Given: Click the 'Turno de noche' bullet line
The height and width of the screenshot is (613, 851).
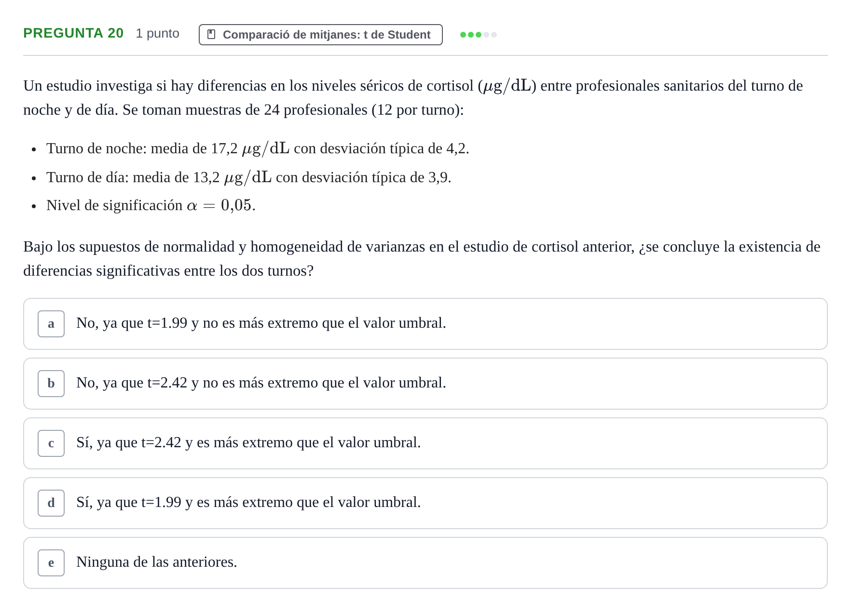Looking at the screenshot, I should (x=258, y=148).
